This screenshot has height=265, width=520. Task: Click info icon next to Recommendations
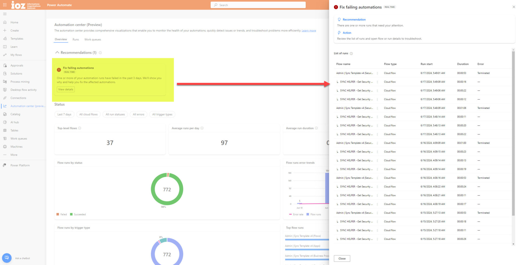pyautogui.click(x=100, y=53)
